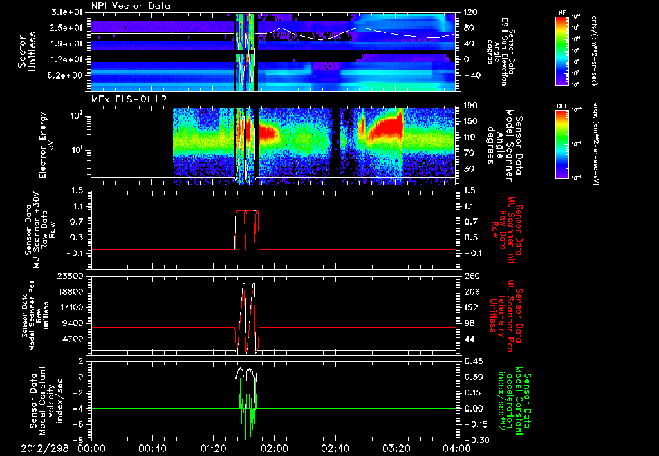Screen dimensions: 659x456
Task: Click the '120' sun elevation axis value
Action: (470, 12)
